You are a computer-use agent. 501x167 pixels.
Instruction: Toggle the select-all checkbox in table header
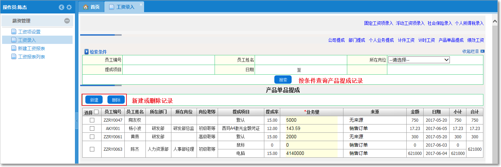tap(96, 112)
